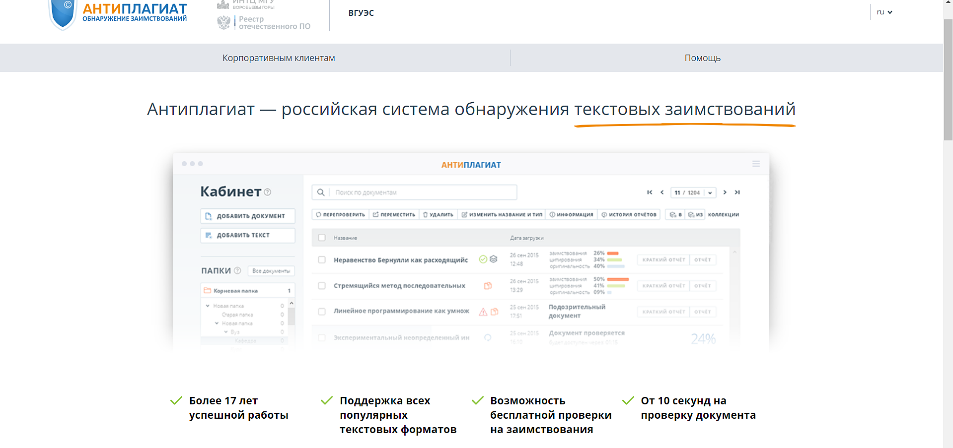Click the Дата загрузки column header
Screen dimensions: 953x448
point(527,238)
